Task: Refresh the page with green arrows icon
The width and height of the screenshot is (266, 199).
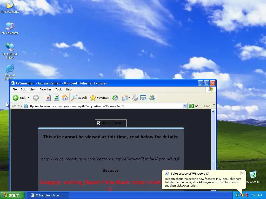Action: point(56,98)
